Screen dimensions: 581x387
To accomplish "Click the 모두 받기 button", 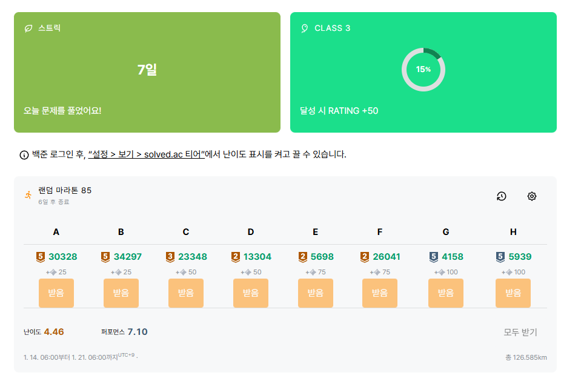I will coord(520,332).
